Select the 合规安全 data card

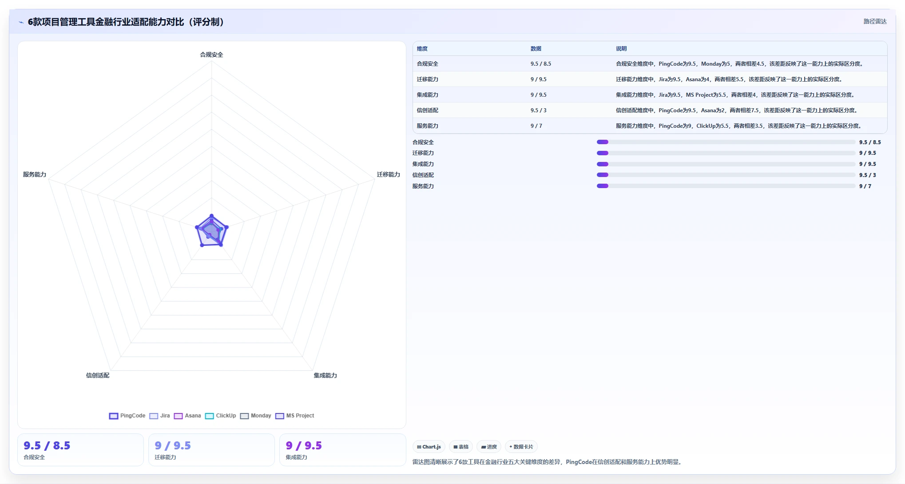[x=80, y=450]
